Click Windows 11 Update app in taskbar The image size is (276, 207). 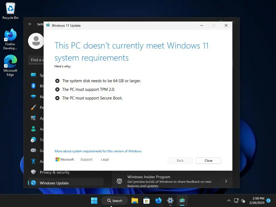(182, 201)
